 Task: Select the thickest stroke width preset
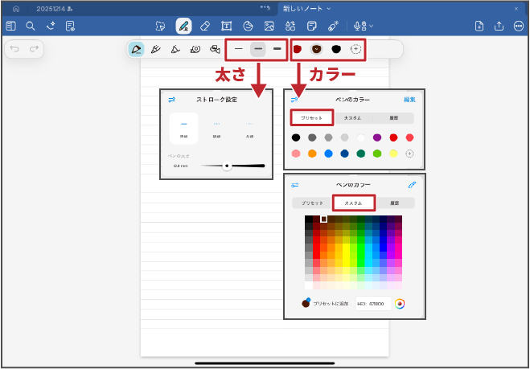point(277,49)
